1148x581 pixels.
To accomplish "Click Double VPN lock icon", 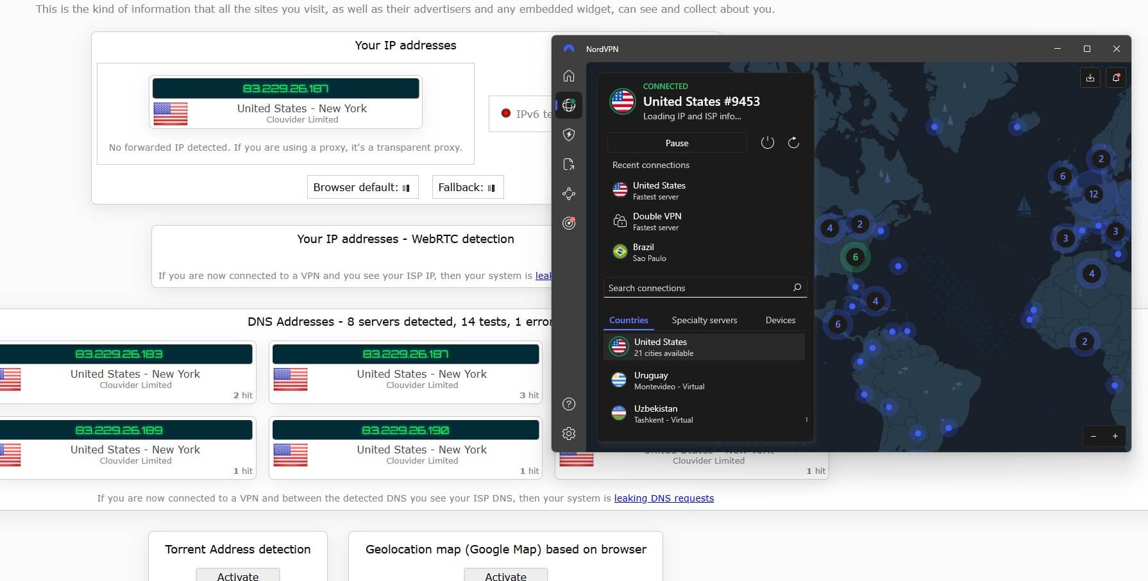I will coord(620,221).
